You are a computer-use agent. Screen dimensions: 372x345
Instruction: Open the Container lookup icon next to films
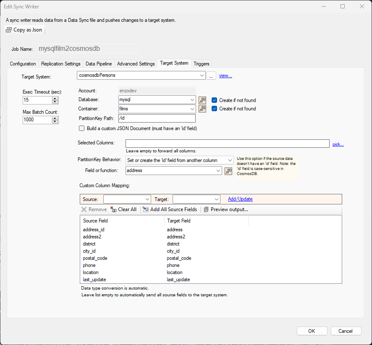pos(202,109)
